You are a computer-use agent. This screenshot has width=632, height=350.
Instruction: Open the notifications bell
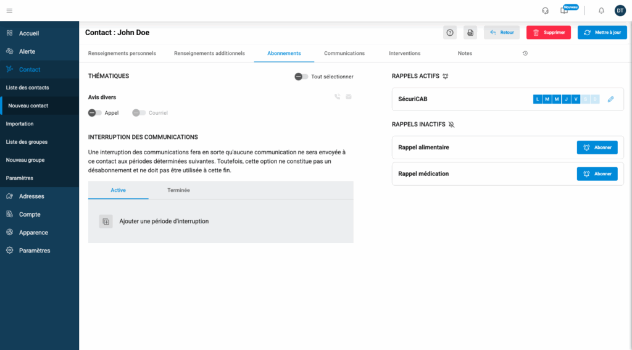tap(601, 10)
